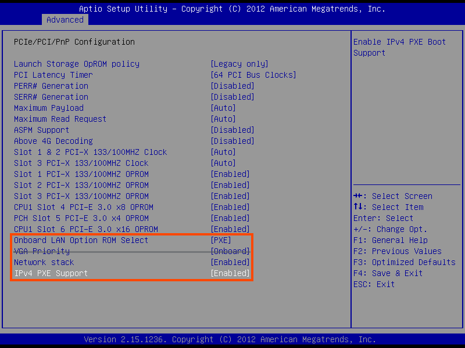Toggle the PERR# Generation Disabled value

click(232, 86)
